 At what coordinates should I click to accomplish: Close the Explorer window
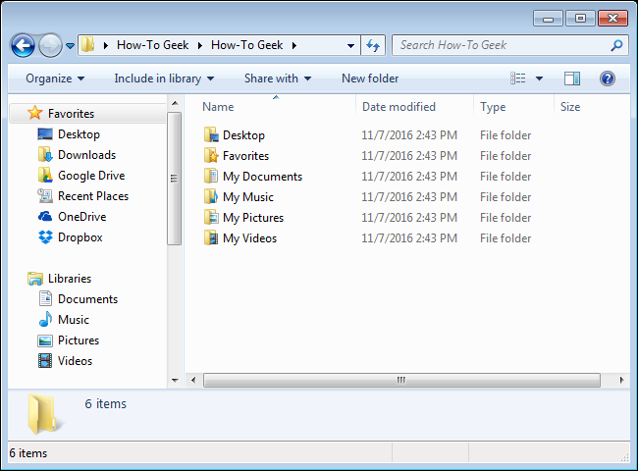click(612, 19)
